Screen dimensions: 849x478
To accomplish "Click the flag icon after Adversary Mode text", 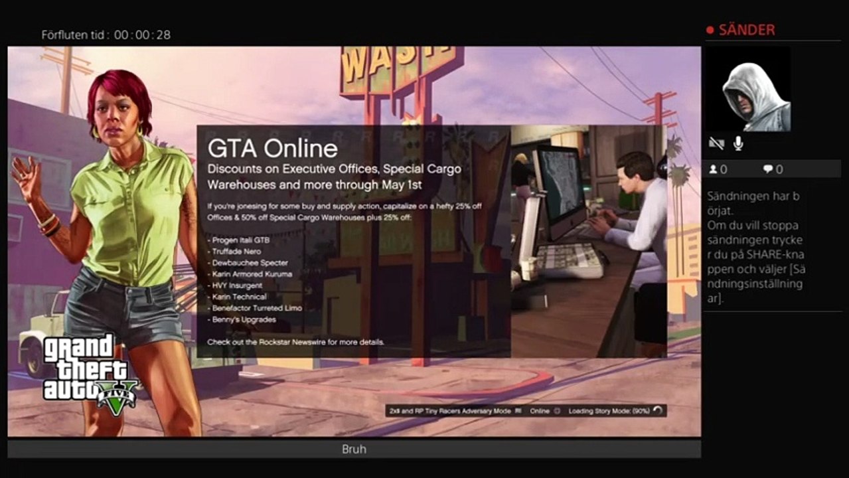I will click(518, 411).
